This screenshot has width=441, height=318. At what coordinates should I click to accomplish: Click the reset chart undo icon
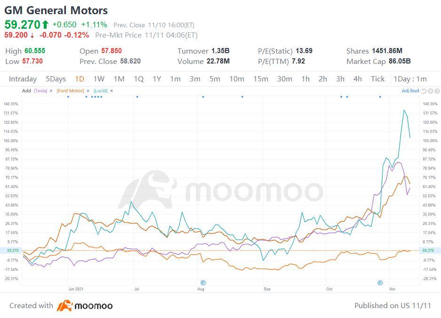(x=424, y=91)
